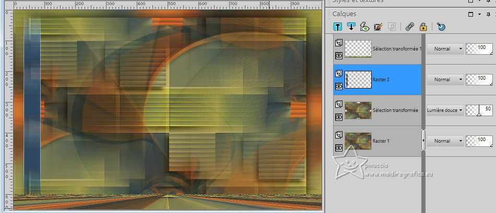Open blend mode dropdown of Raster 2
This screenshot has width=496, height=213.
click(x=445, y=80)
